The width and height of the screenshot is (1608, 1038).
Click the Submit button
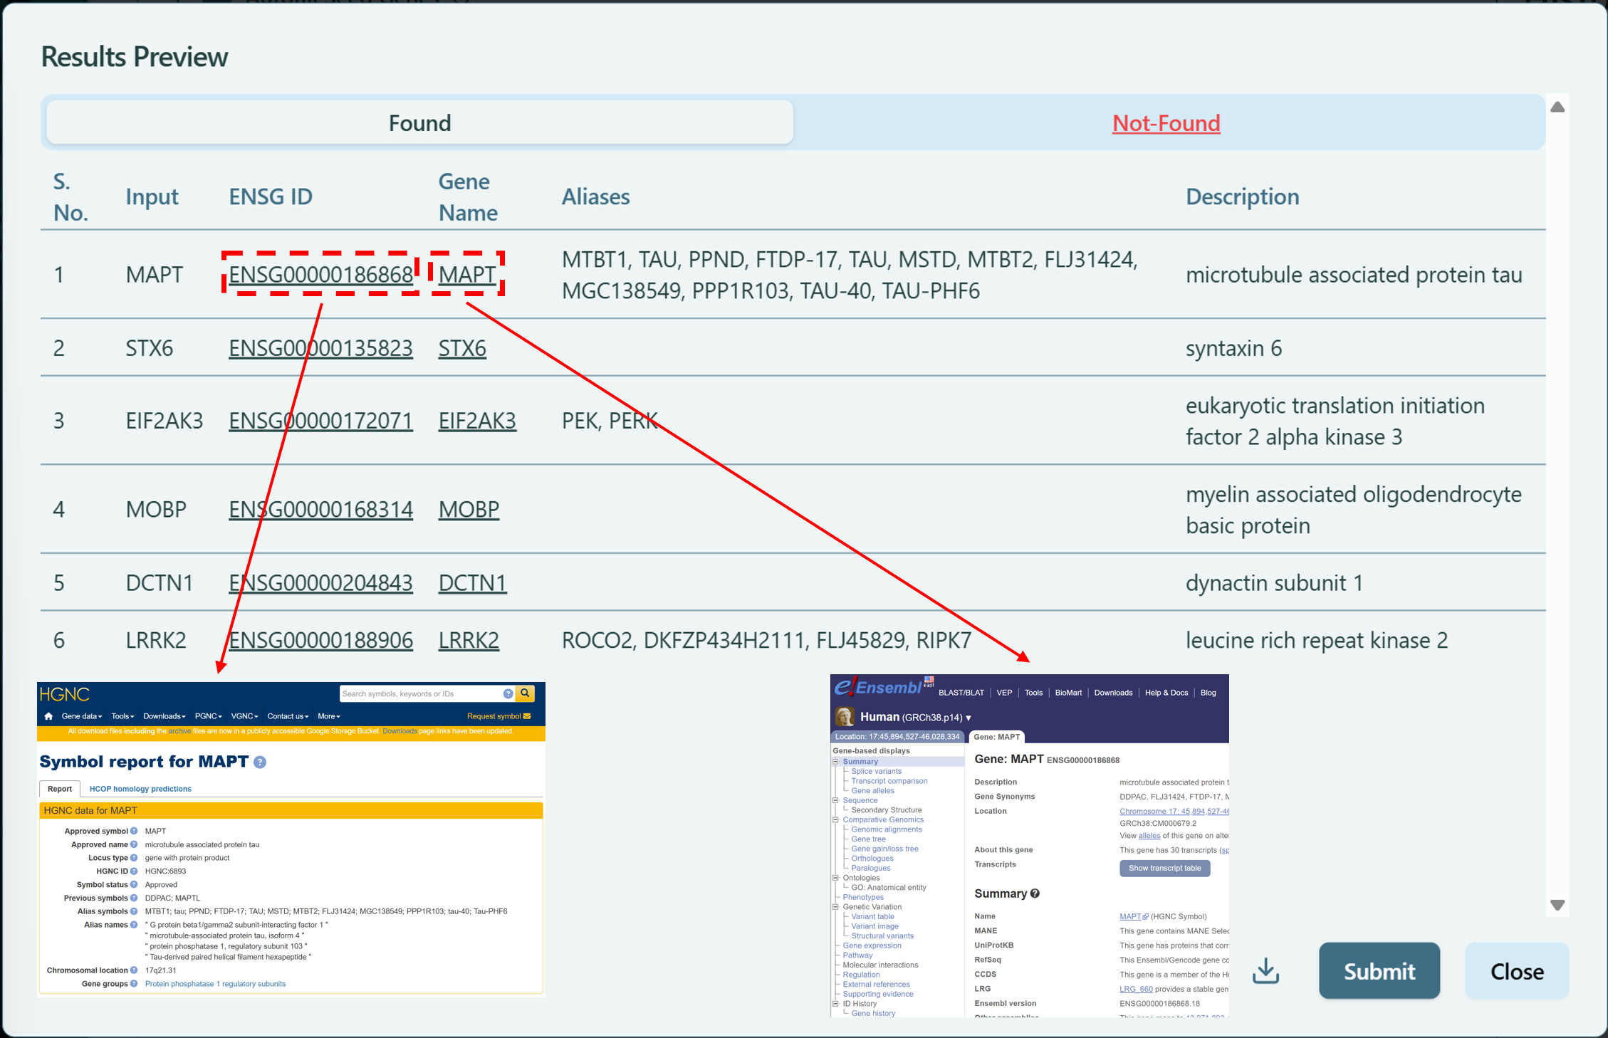(1379, 971)
